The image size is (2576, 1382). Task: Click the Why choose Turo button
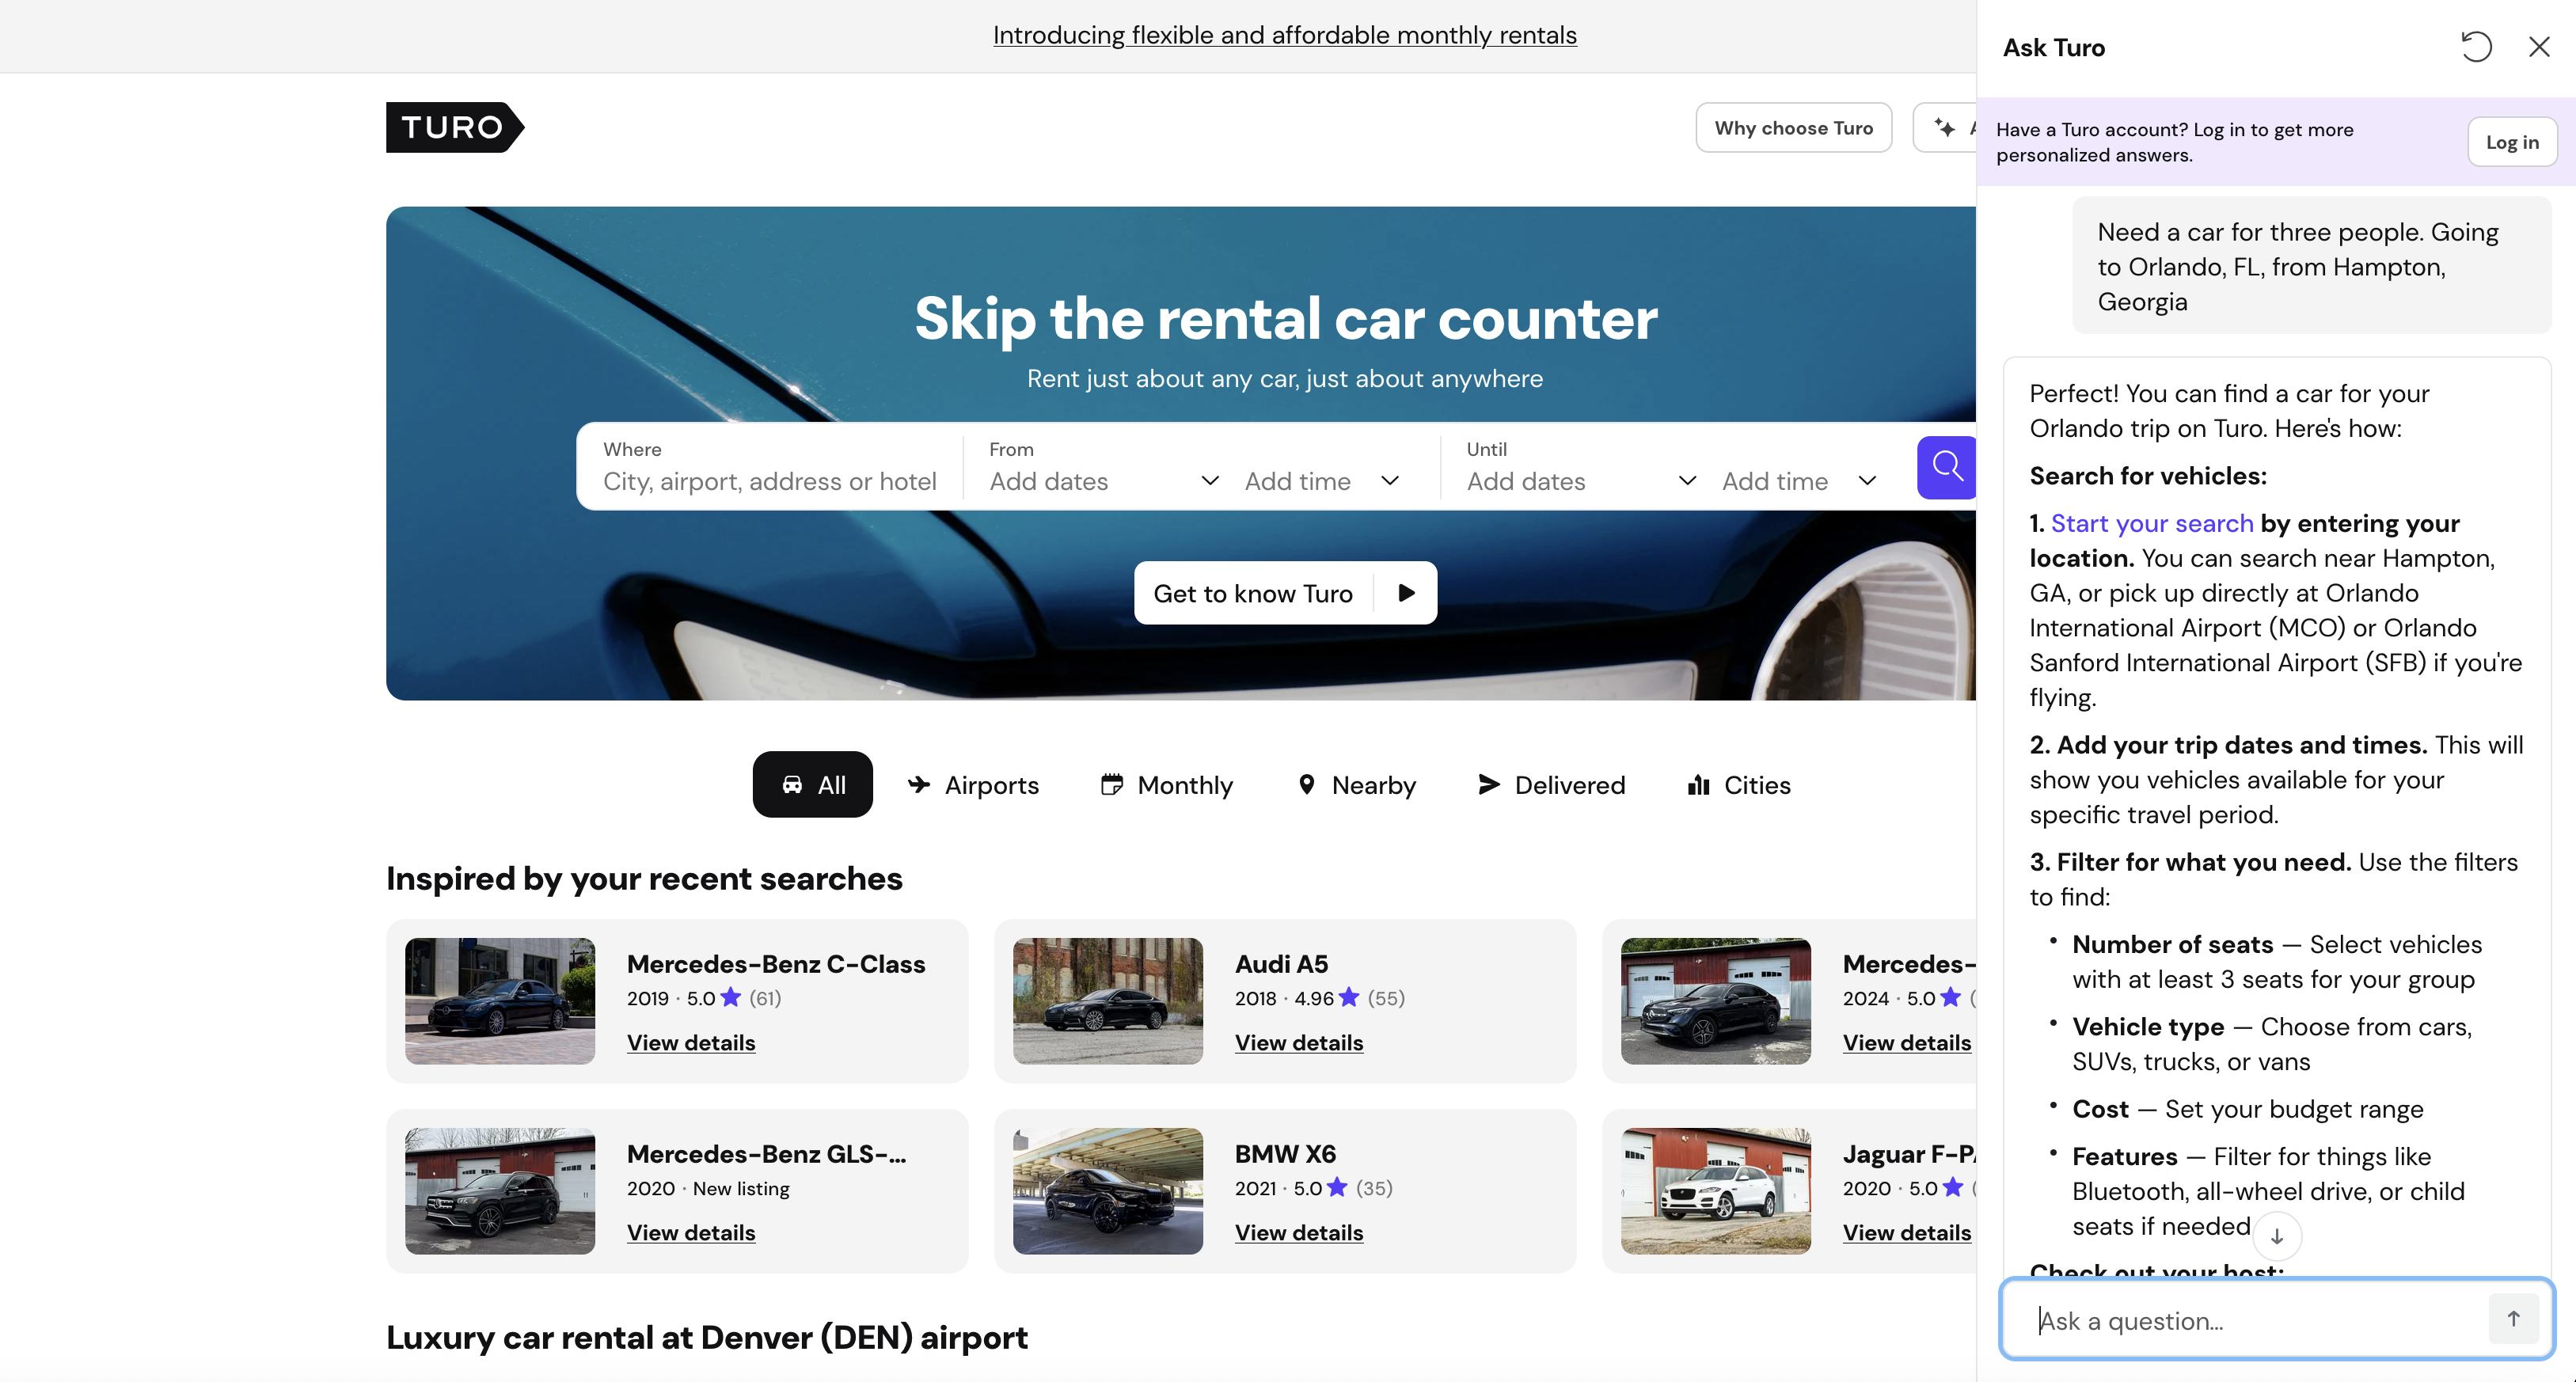point(1794,128)
